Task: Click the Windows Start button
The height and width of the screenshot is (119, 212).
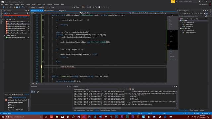Action: click(x=2, y=117)
